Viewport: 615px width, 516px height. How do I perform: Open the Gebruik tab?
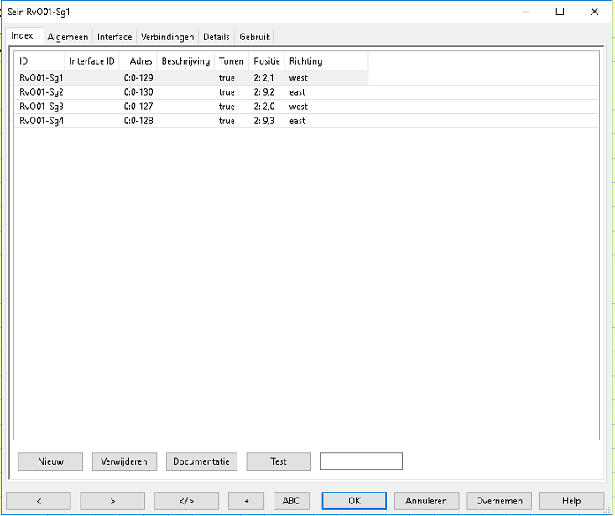click(x=254, y=37)
